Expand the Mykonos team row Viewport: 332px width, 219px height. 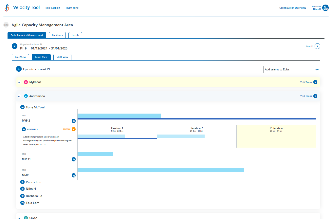click(19, 82)
